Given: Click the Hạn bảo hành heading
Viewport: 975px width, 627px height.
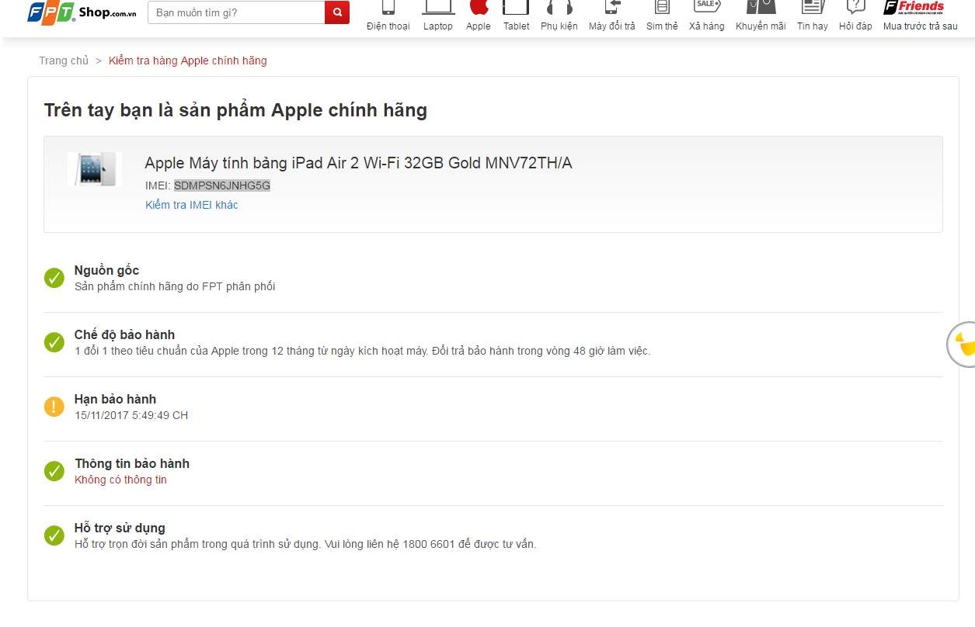Looking at the screenshot, I should click(x=115, y=399).
